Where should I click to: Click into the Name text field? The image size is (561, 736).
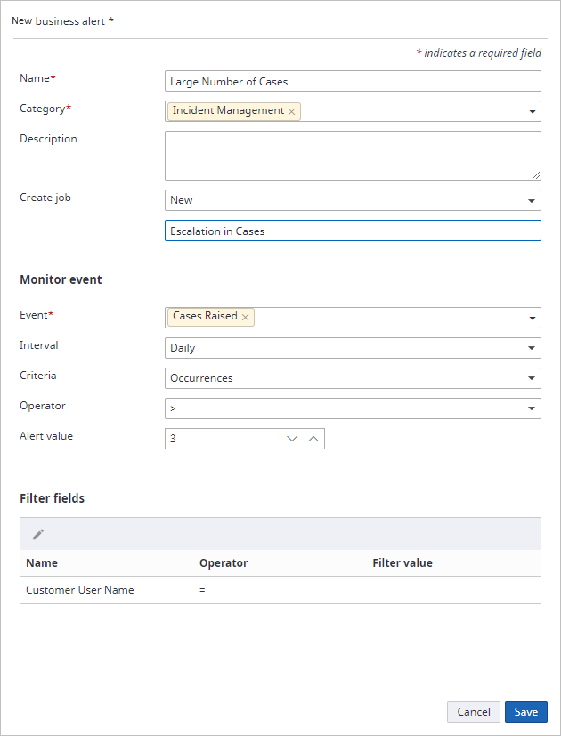click(x=353, y=82)
